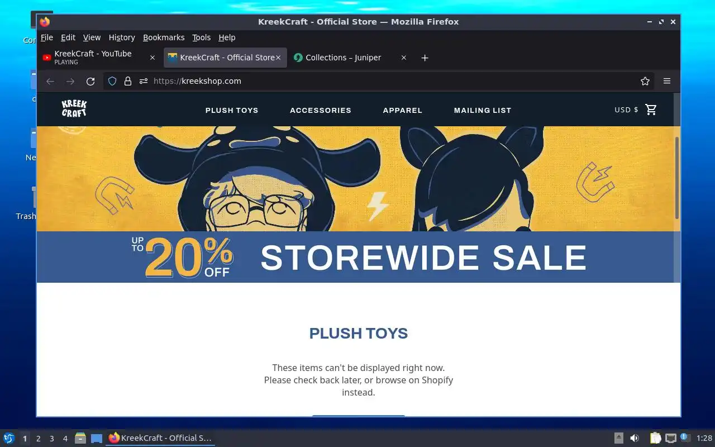Expand the hidden tray items arrow
Viewport: 715px width, 447px height.
coord(619,438)
